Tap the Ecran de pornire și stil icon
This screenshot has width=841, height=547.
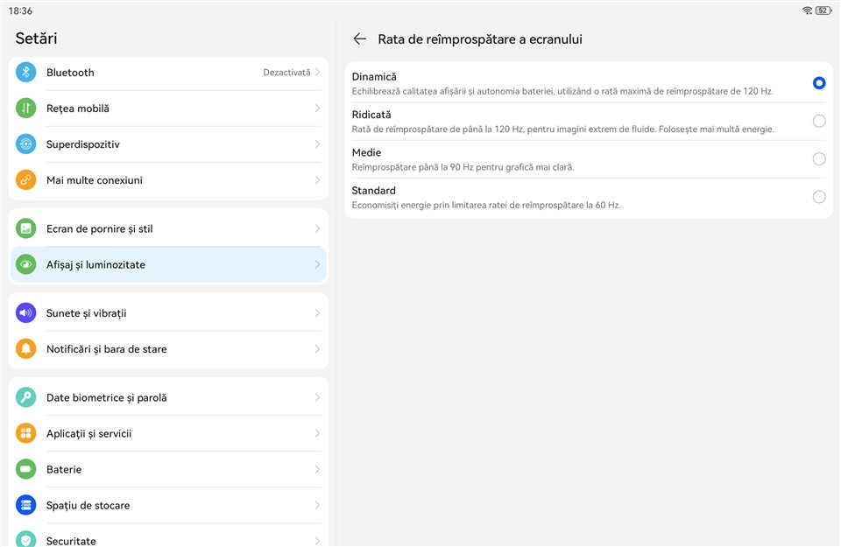click(x=26, y=229)
